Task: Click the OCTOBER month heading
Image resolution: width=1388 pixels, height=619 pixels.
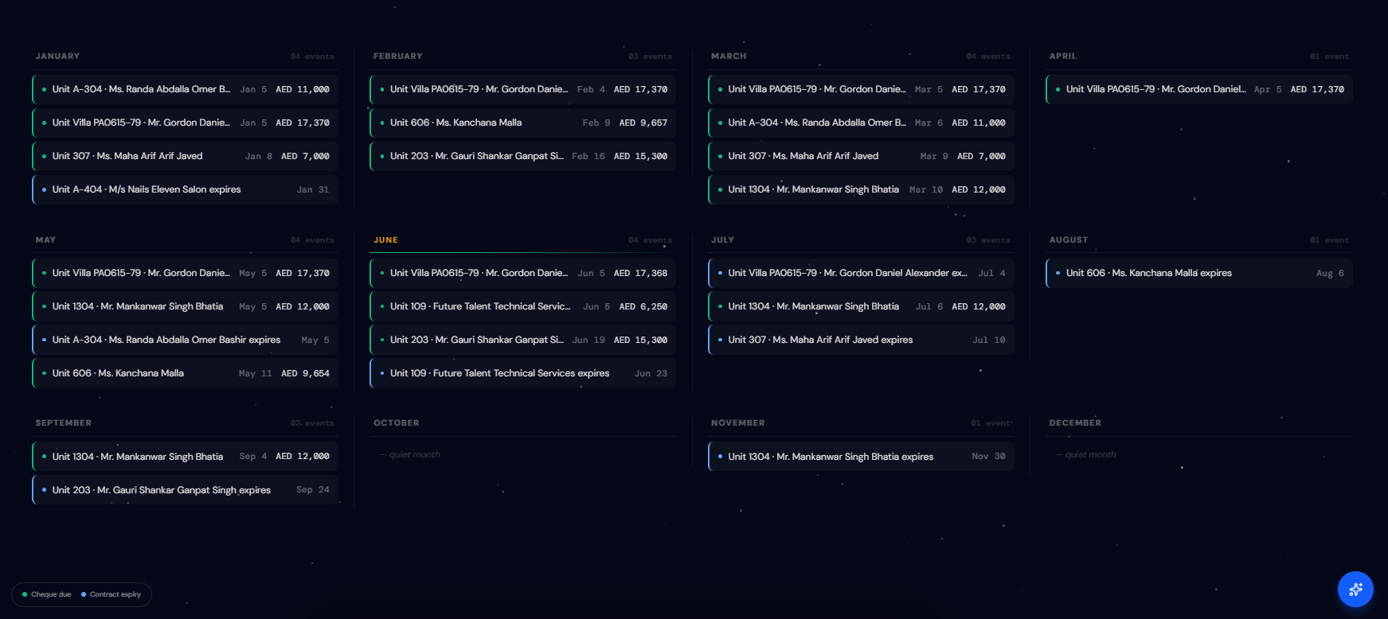Action: [x=397, y=423]
